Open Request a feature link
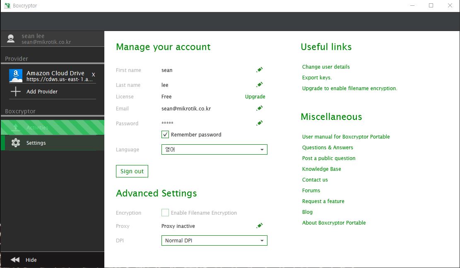The width and height of the screenshot is (460, 268). [x=323, y=201]
